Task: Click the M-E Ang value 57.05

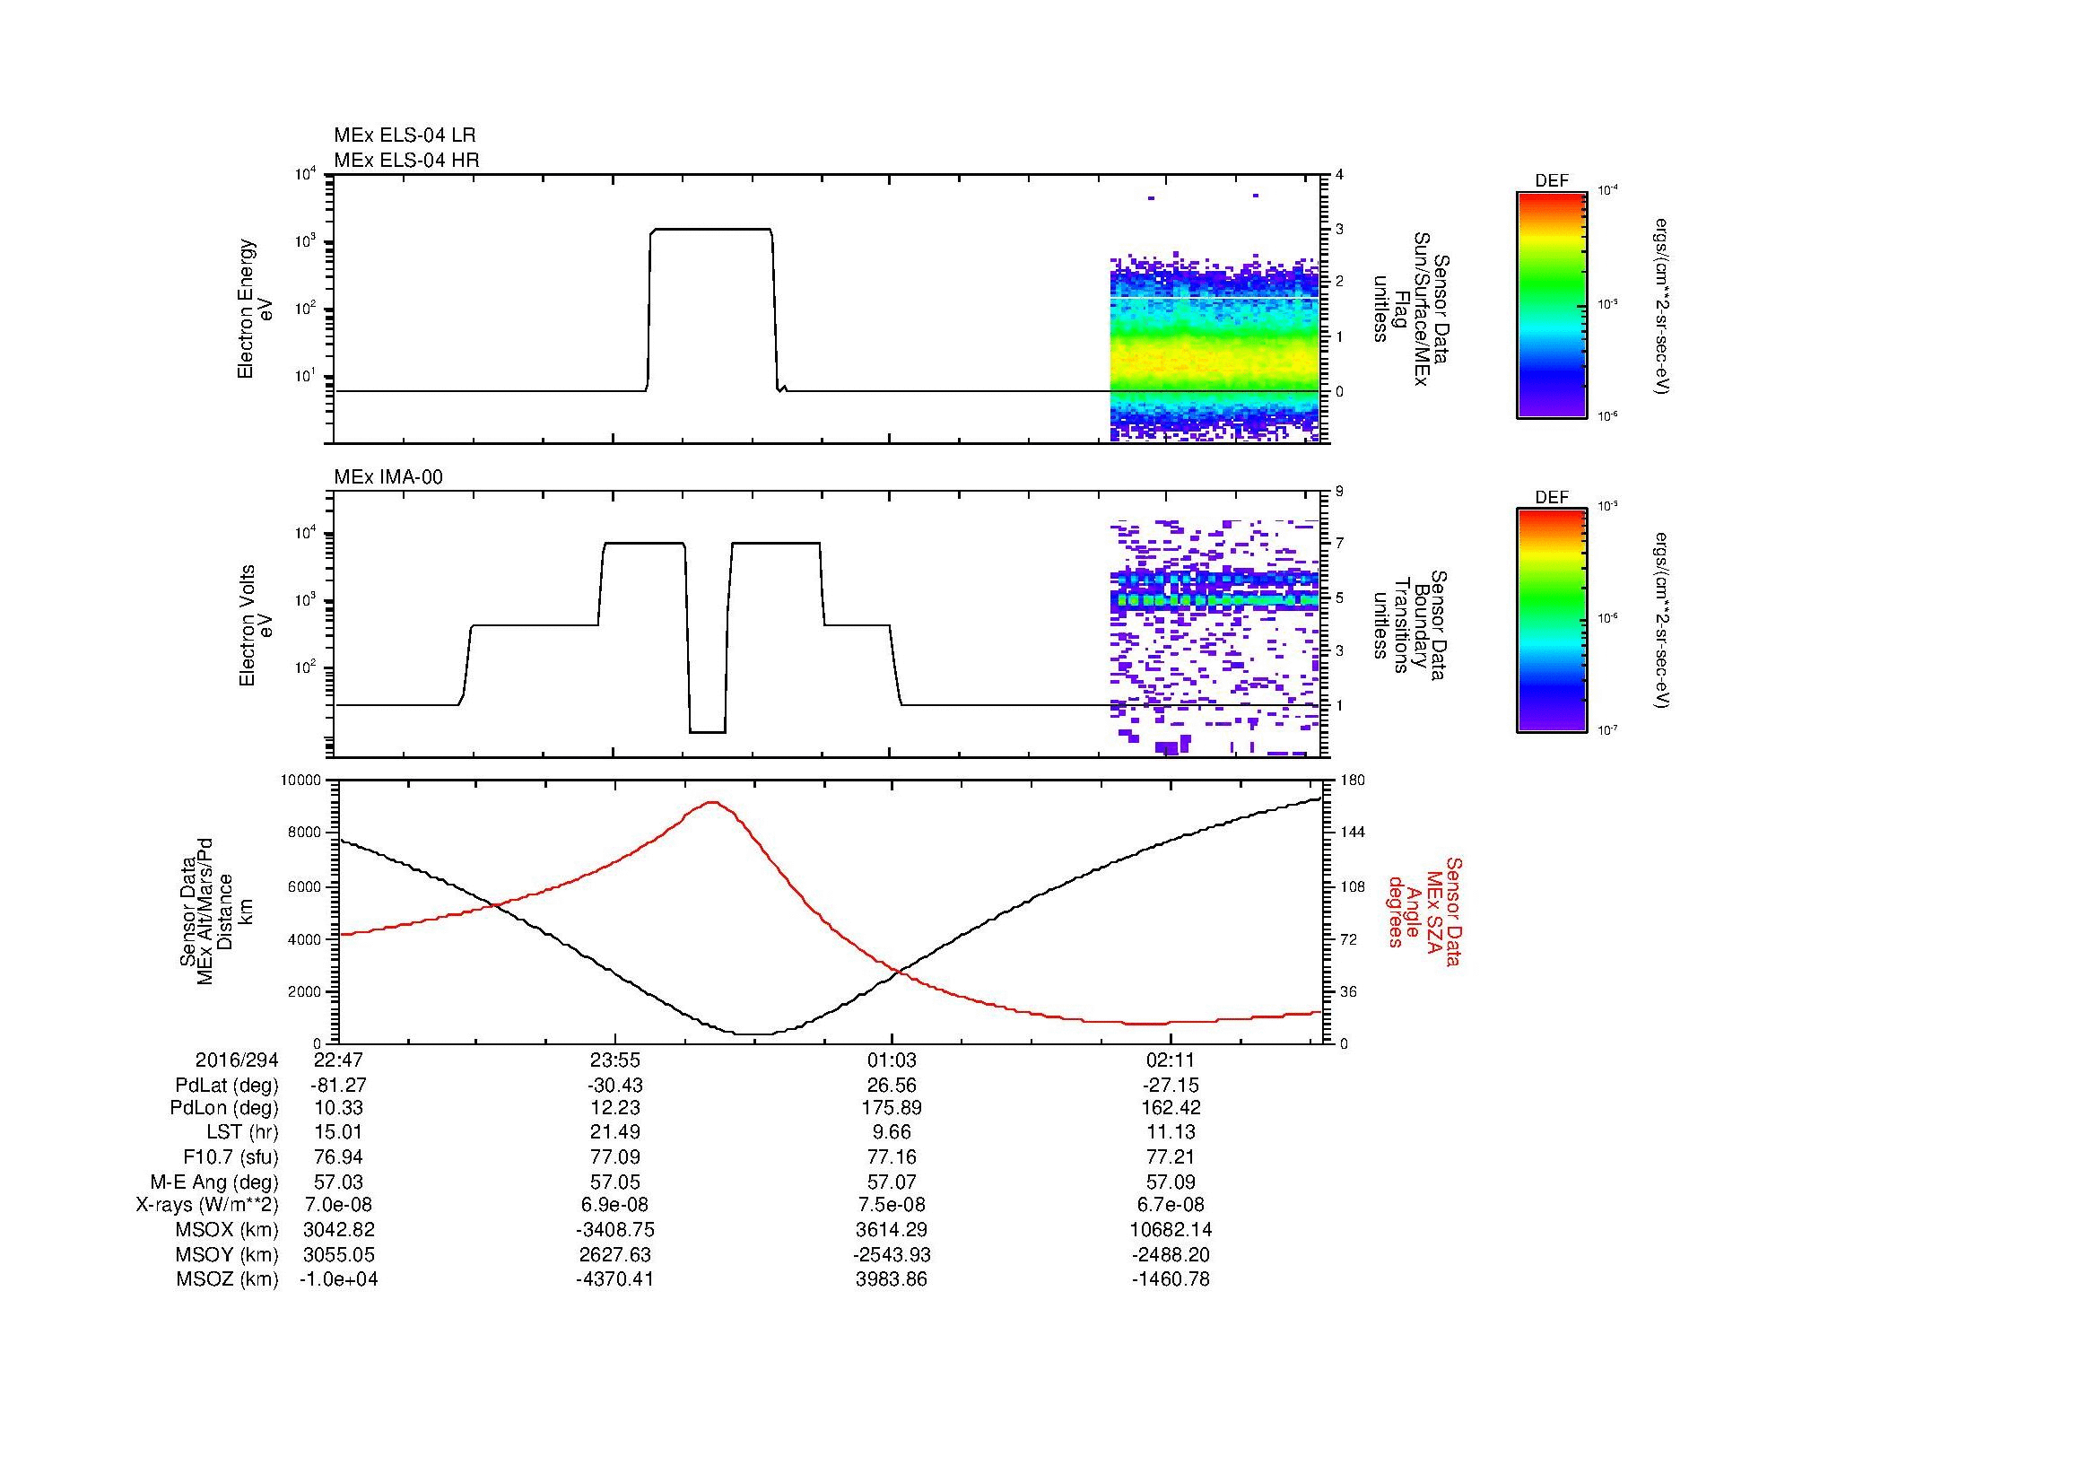Action: (615, 1182)
